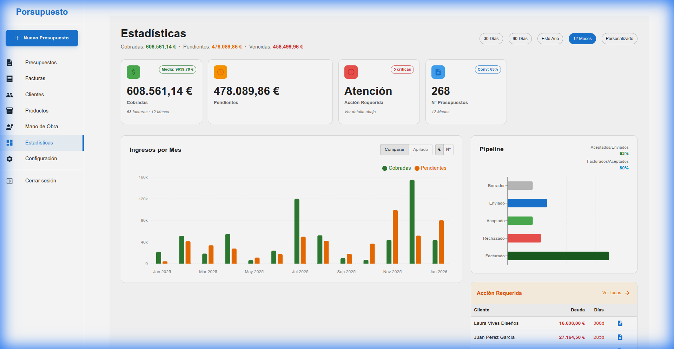Open the Personalizado date range option
Screen dimensions: 674x349
point(619,39)
